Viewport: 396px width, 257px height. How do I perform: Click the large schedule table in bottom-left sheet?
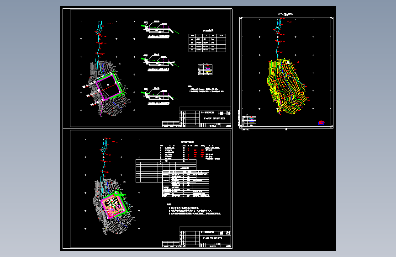click(185, 184)
